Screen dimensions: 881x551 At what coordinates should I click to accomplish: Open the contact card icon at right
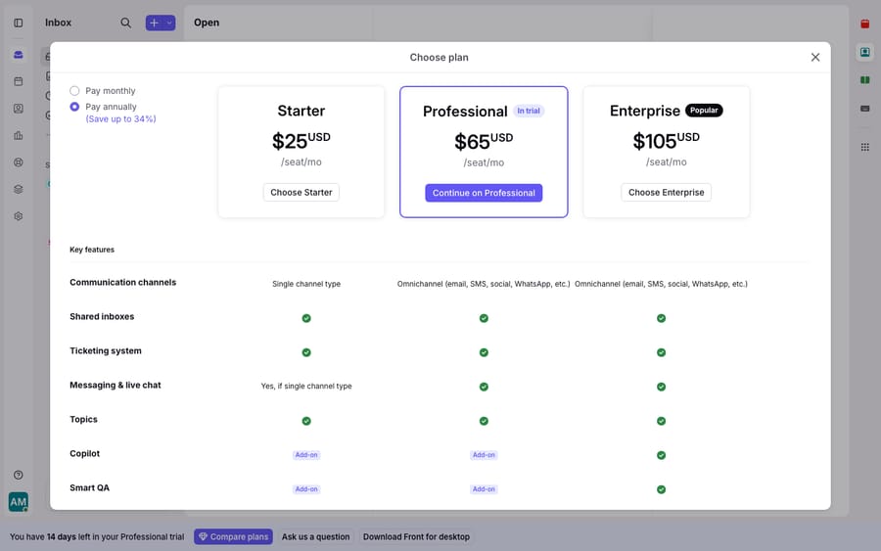point(864,52)
